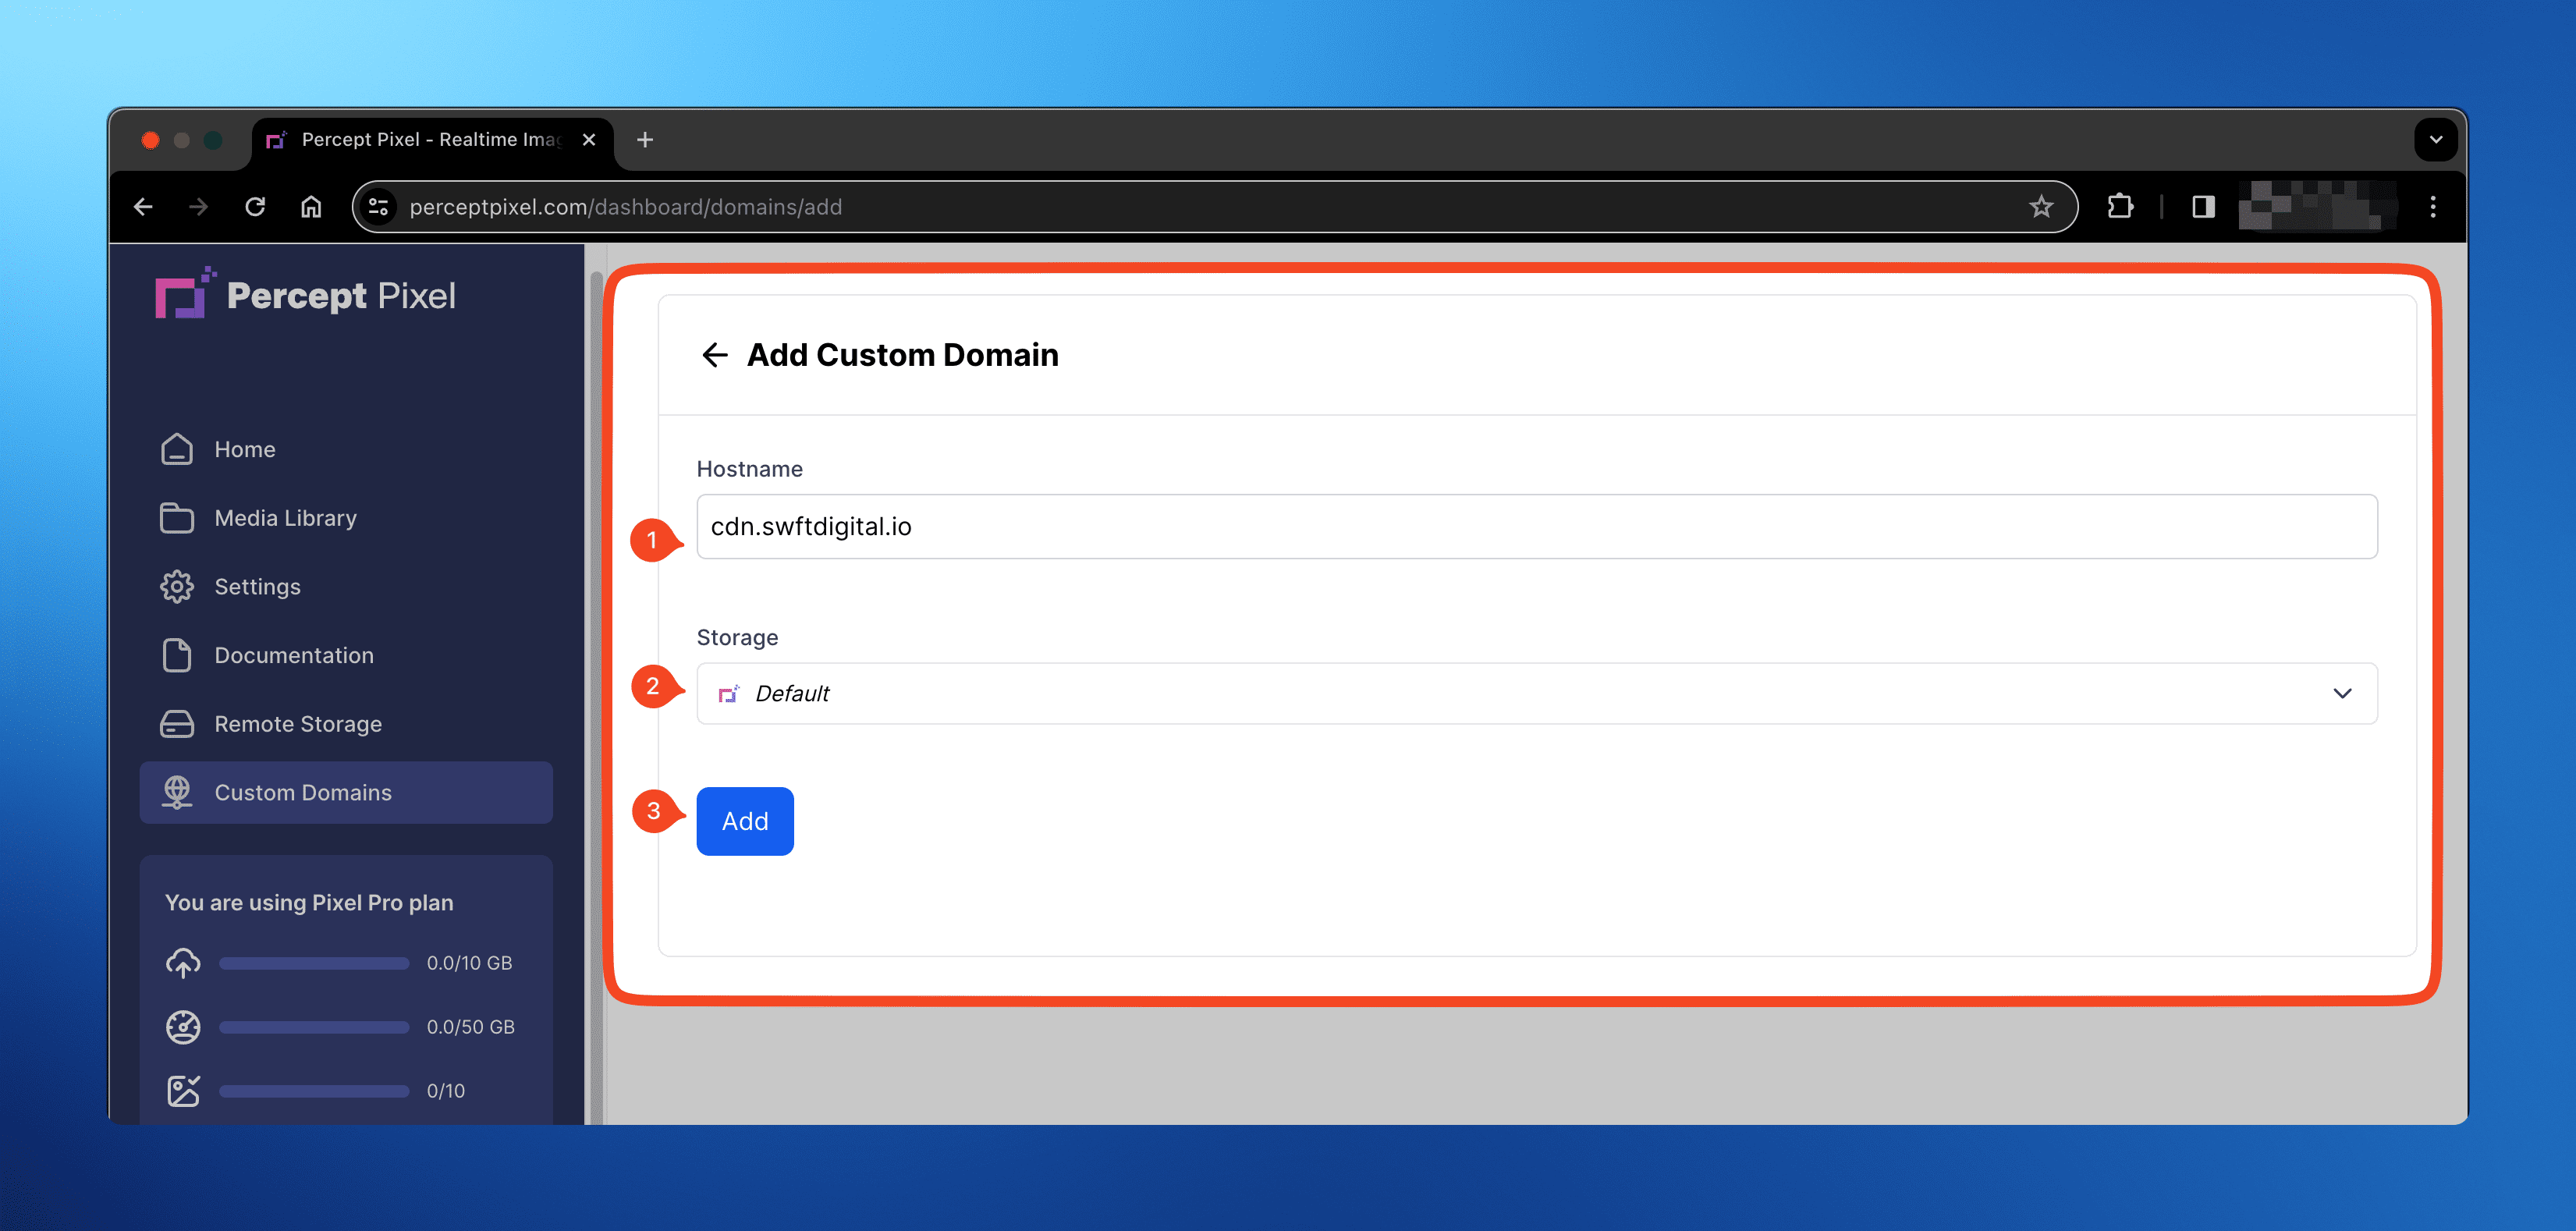The image size is (2576, 1231).
Task: Navigate to Settings panel
Action: tap(257, 587)
